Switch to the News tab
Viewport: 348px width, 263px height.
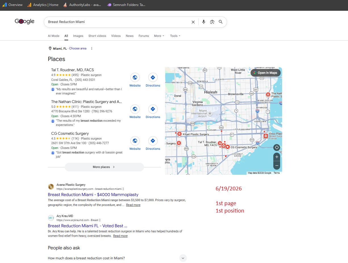[130, 36]
